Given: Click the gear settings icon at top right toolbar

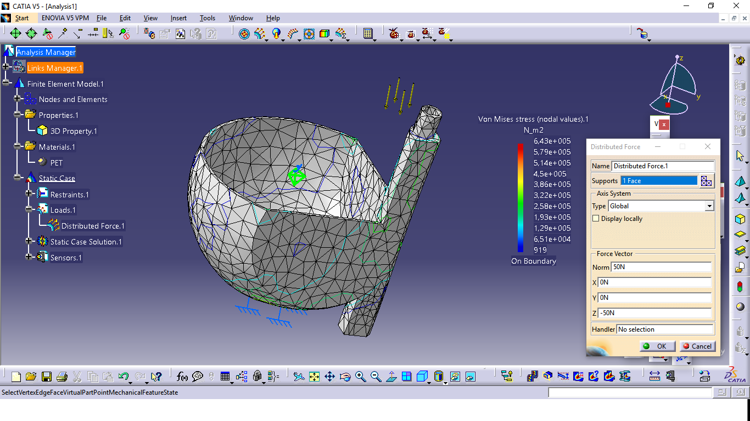Looking at the screenshot, I should pos(740,60).
